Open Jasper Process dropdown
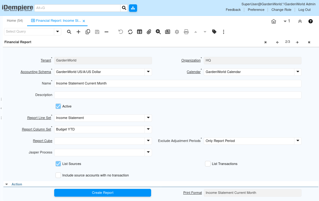 pyautogui.click(x=148, y=152)
